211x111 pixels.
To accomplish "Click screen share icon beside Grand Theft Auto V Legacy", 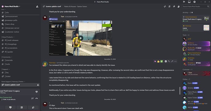I will [x=37, y=92].
